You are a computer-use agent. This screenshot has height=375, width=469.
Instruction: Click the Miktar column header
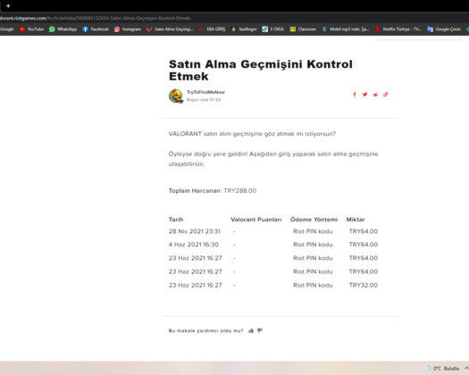356,220
